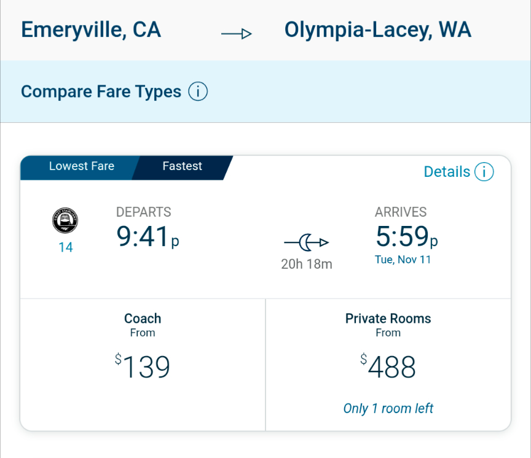The width and height of the screenshot is (531, 458).
Task: Click the overnight moon arrow icon
Action: (306, 243)
